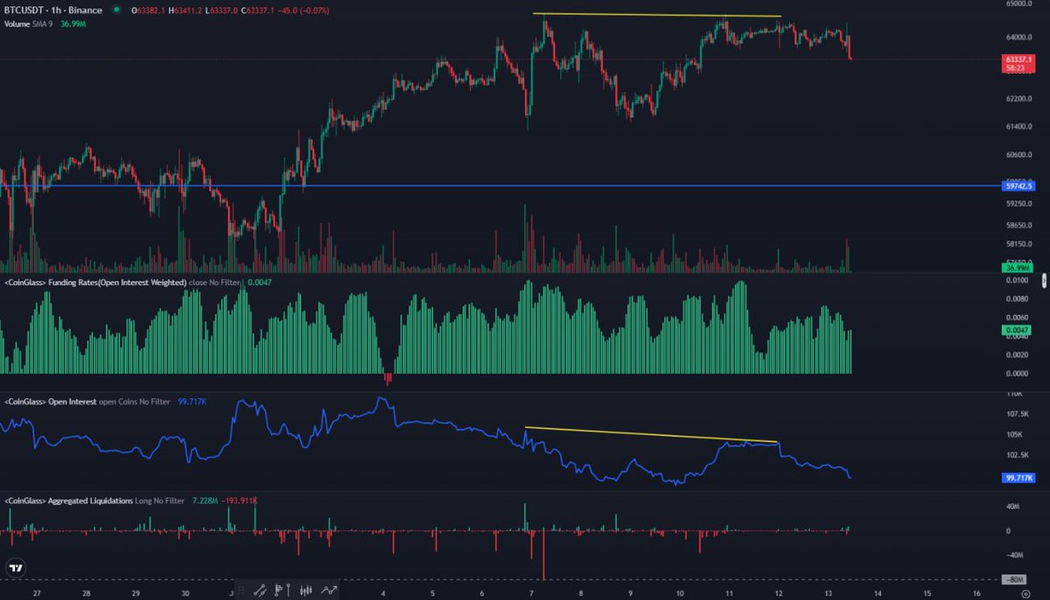Select the price path arrow tool
The image size is (1050, 600).
tap(330, 590)
